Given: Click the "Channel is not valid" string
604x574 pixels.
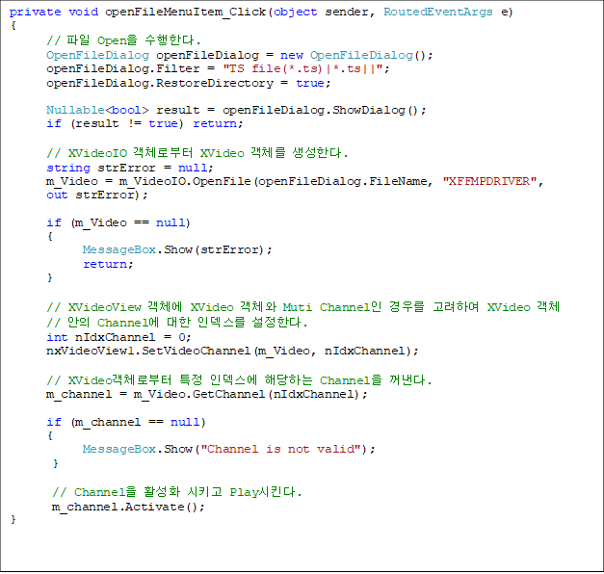Looking at the screenshot, I should pos(281,449).
